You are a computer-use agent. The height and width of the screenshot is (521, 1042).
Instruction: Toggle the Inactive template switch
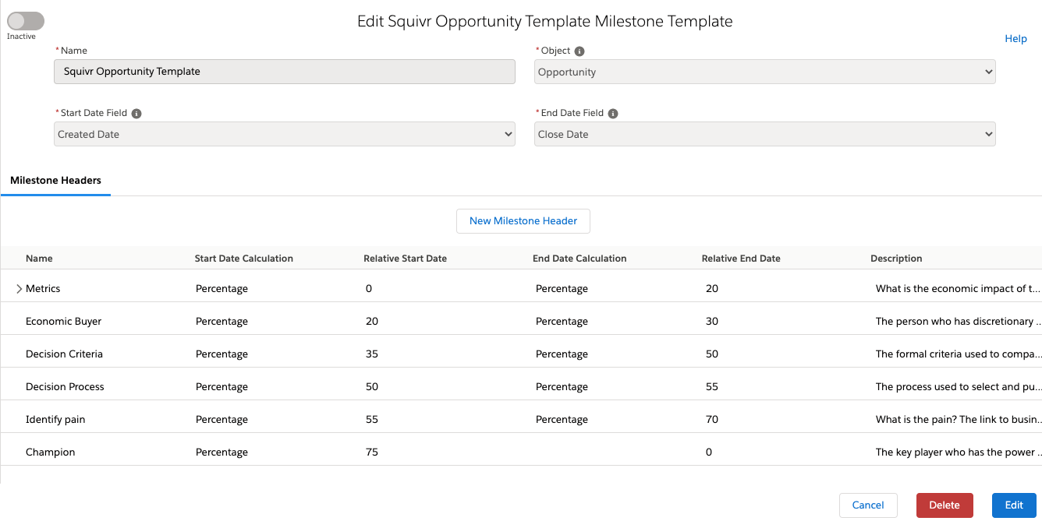coord(26,21)
